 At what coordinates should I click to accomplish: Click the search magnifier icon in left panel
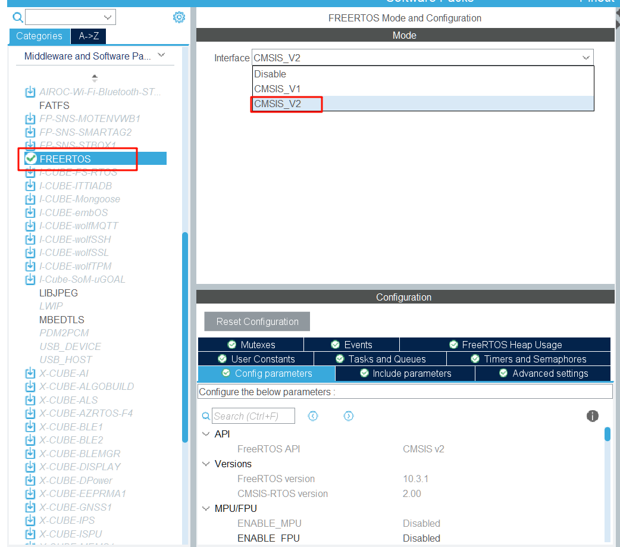tap(17, 17)
